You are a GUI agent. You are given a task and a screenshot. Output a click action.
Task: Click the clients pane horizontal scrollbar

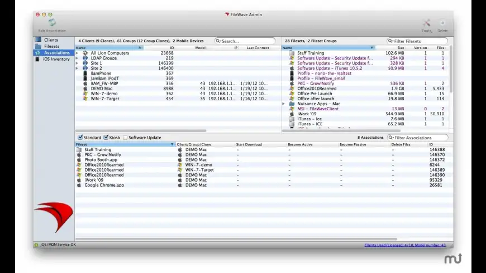pyautogui.click(x=141, y=131)
